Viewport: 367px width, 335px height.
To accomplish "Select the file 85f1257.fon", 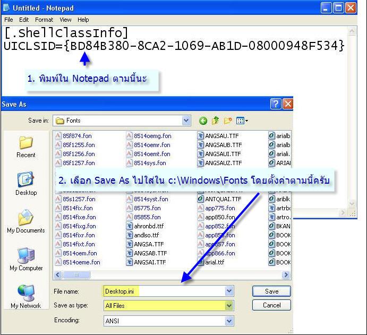I will click(75, 163).
